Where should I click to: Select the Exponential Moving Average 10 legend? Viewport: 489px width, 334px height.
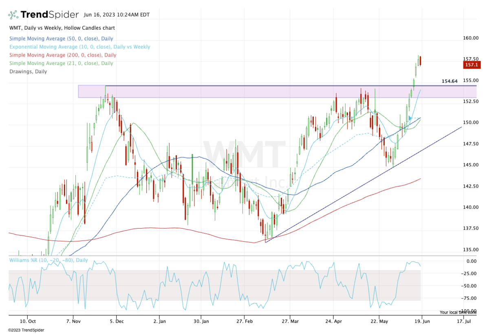[x=79, y=47]
